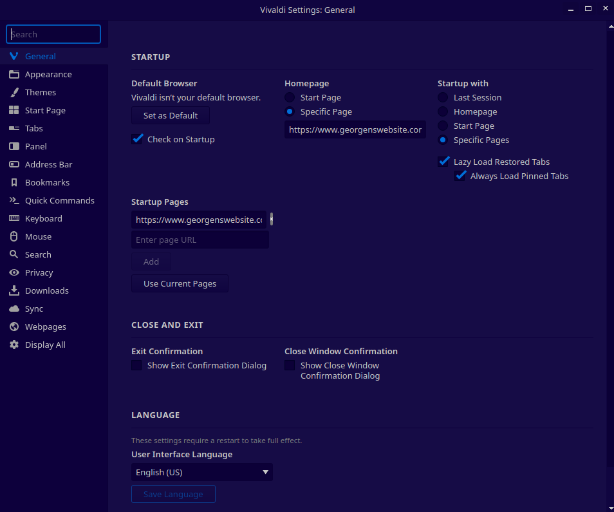
Task: Switch to the Address Bar settings
Action: [x=48, y=165]
